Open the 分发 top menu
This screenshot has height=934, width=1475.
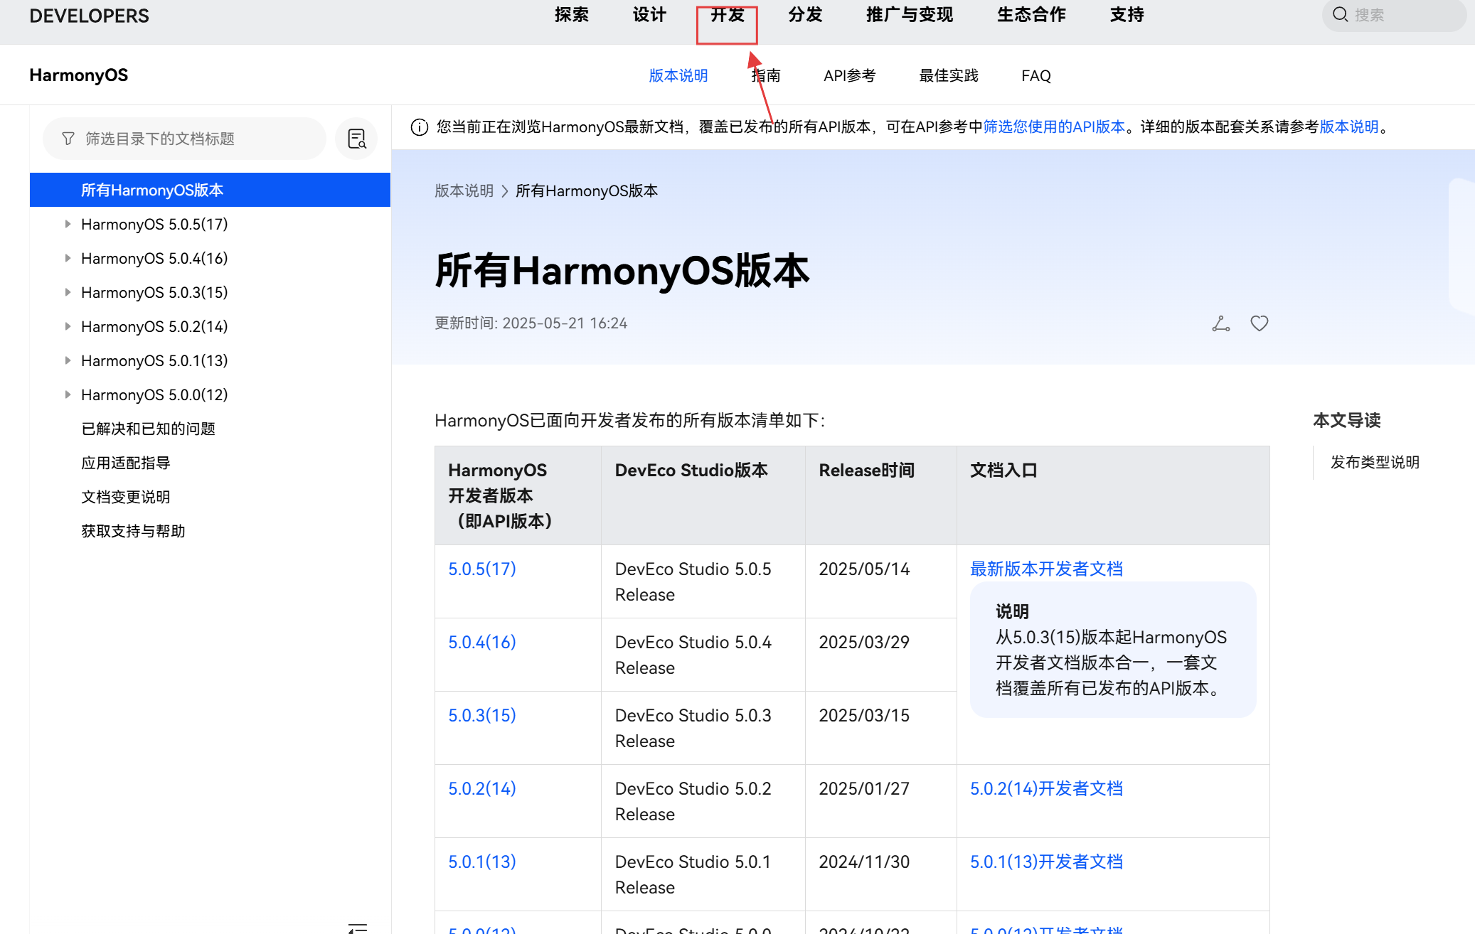805,15
